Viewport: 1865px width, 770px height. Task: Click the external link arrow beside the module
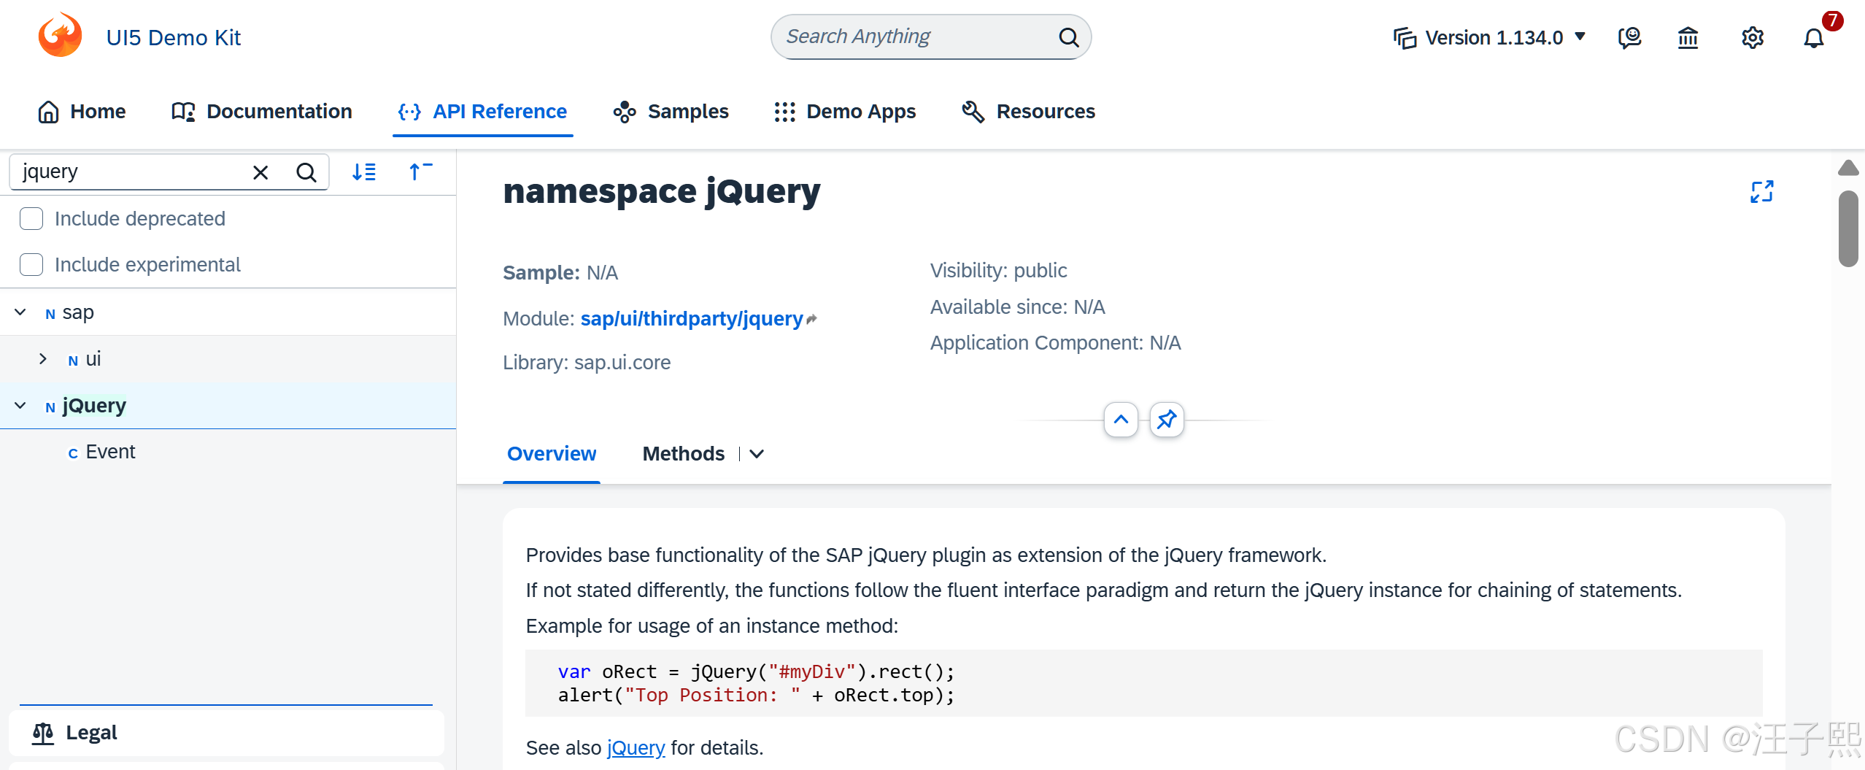point(812,319)
